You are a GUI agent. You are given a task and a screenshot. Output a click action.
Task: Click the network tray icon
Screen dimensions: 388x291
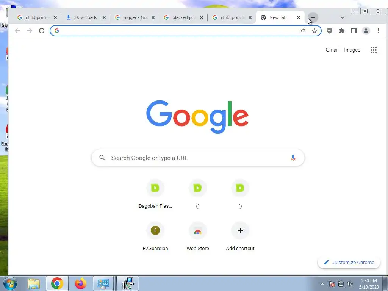point(341,284)
